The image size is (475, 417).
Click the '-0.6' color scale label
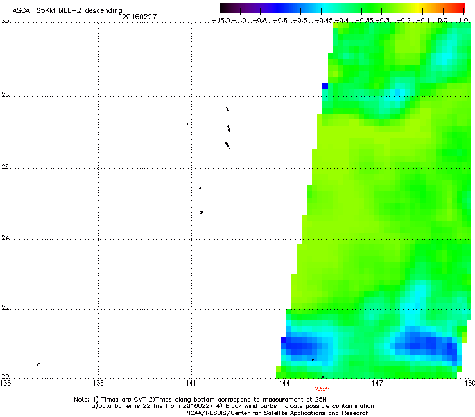point(281,21)
